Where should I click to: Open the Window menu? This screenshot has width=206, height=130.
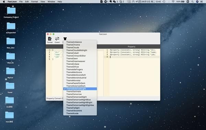click(51, 2)
